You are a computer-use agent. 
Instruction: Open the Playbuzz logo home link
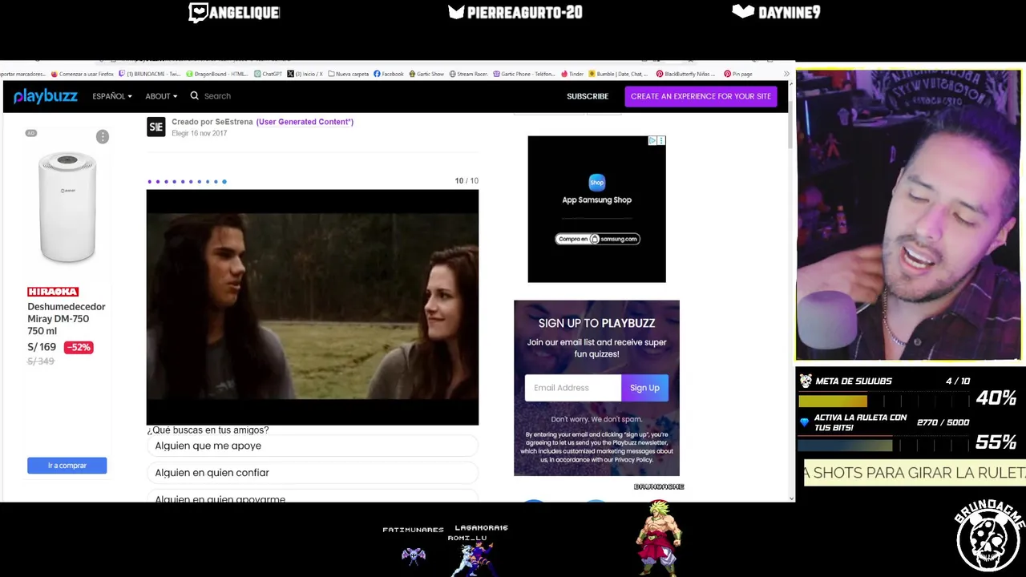click(46, 96)
